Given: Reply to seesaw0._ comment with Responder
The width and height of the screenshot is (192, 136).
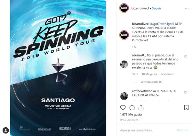Looking at the screenshot, I should [x=167, y=74].
